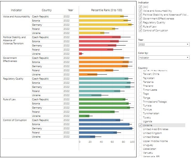Uncheck the (All) indicator checkbox
This screenshot has width=193, height=158.
coord(140,7)
